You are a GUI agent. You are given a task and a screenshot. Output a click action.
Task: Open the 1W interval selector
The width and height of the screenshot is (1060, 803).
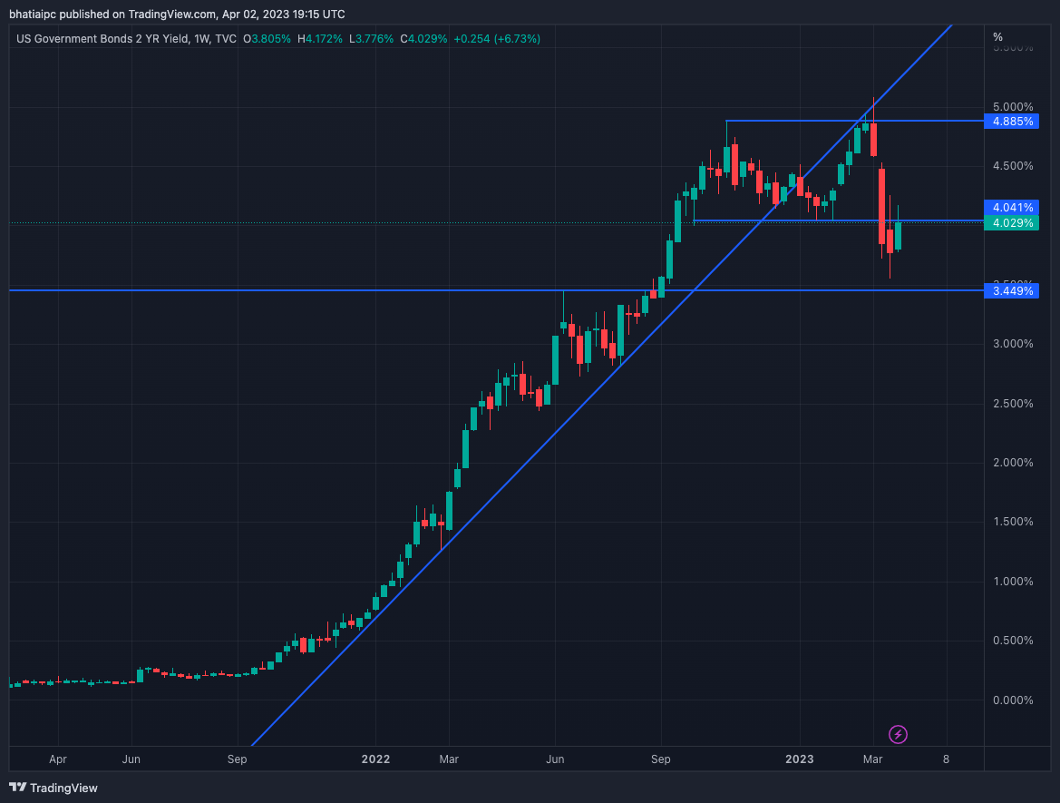(204, 39)
